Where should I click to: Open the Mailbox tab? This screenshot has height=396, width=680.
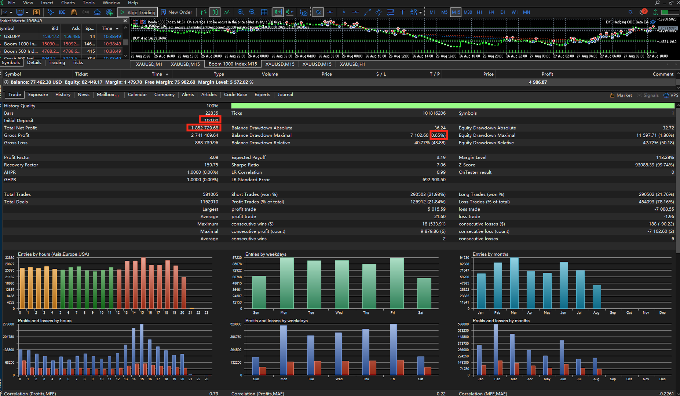click(x=107, y=95)
